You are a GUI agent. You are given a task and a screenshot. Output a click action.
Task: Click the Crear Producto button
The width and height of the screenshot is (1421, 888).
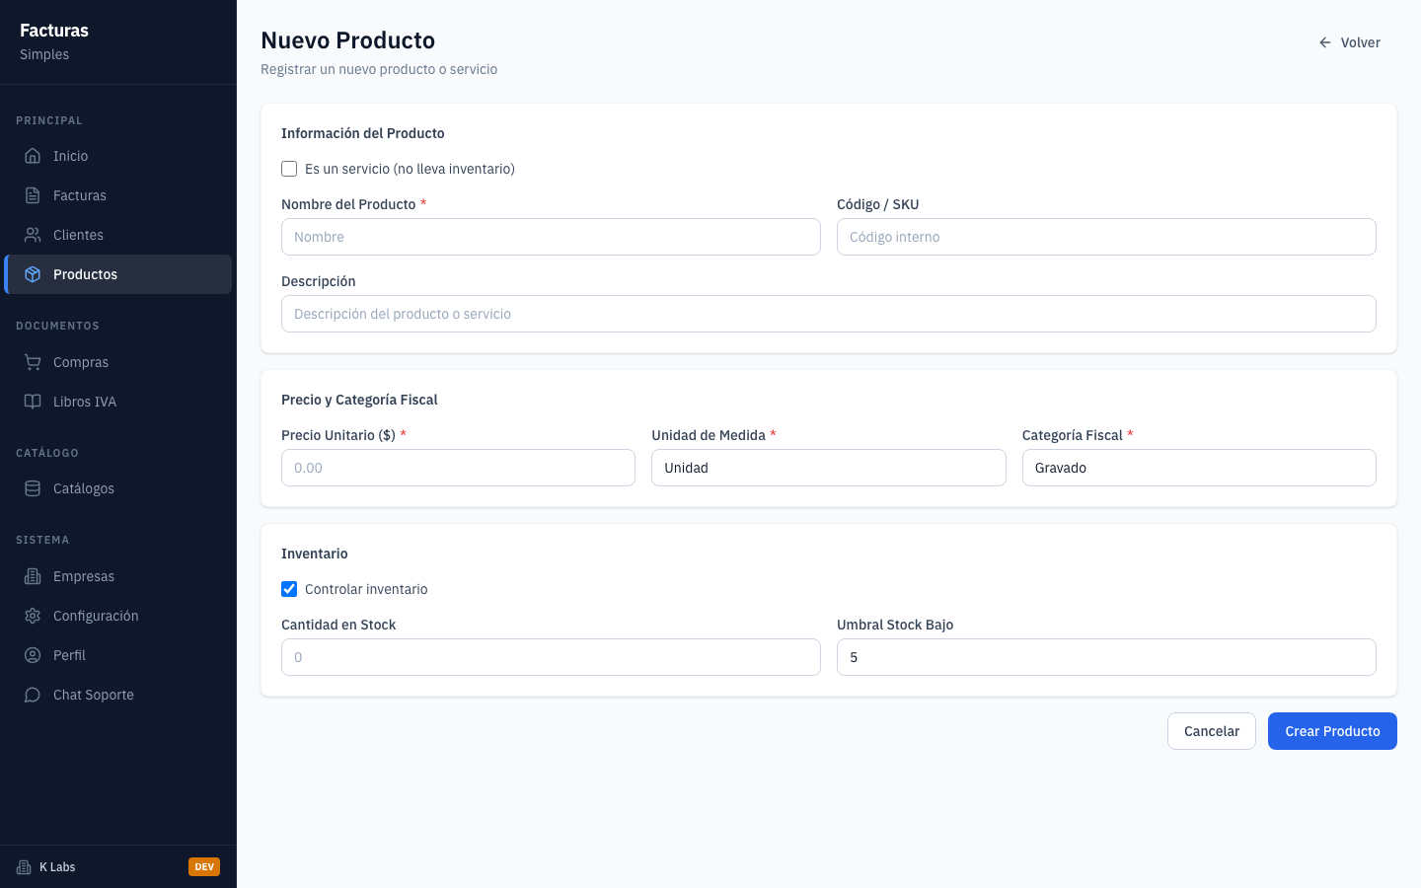(1332, 731)
